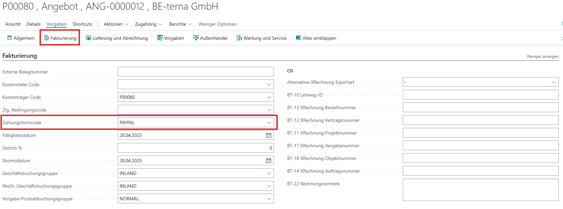Open the Berichte menu
Screen dimensions: 563x209
point(180,24)
